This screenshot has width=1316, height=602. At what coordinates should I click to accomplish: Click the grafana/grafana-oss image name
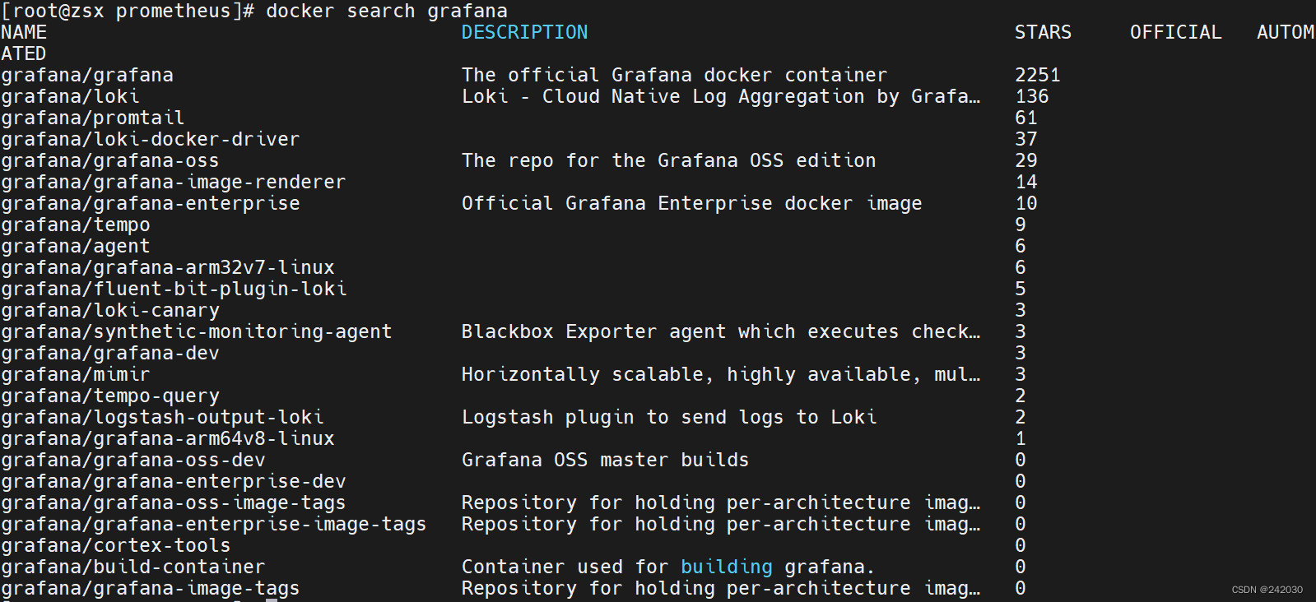tap(110, 161)
